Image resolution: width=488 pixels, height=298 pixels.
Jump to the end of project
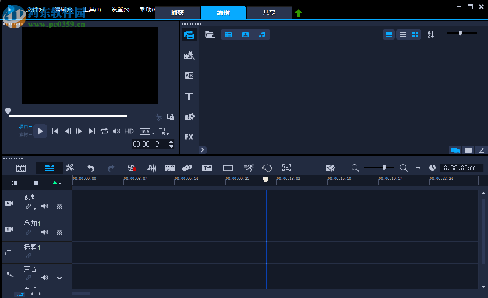click(x=92, y=131)
